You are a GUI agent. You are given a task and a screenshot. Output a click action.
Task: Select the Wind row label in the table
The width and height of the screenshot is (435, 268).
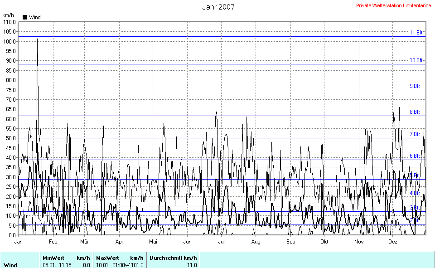pos(11,265)
